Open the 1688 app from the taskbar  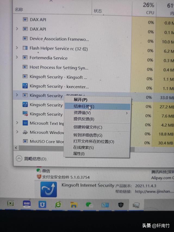pyautogui.click(x=27, y=204)
